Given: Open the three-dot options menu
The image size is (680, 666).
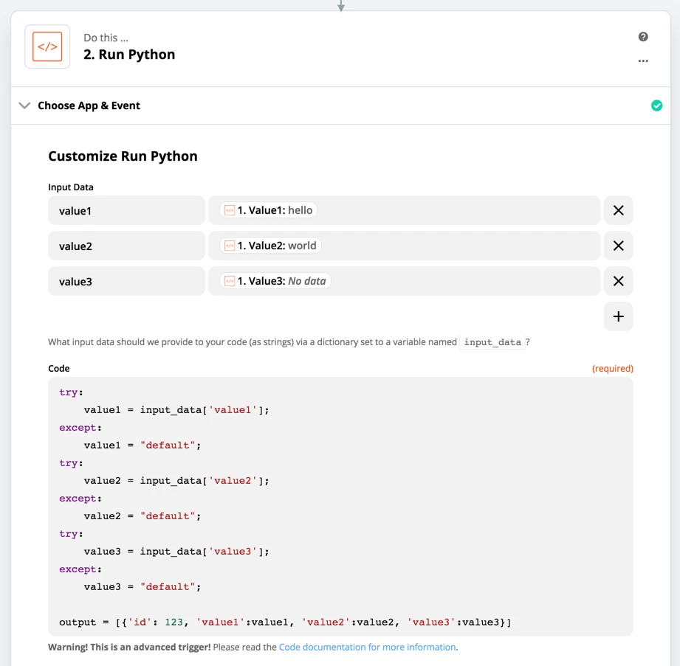Looking at the screenshot, I should pyautogui.click(x=642, y=61).
